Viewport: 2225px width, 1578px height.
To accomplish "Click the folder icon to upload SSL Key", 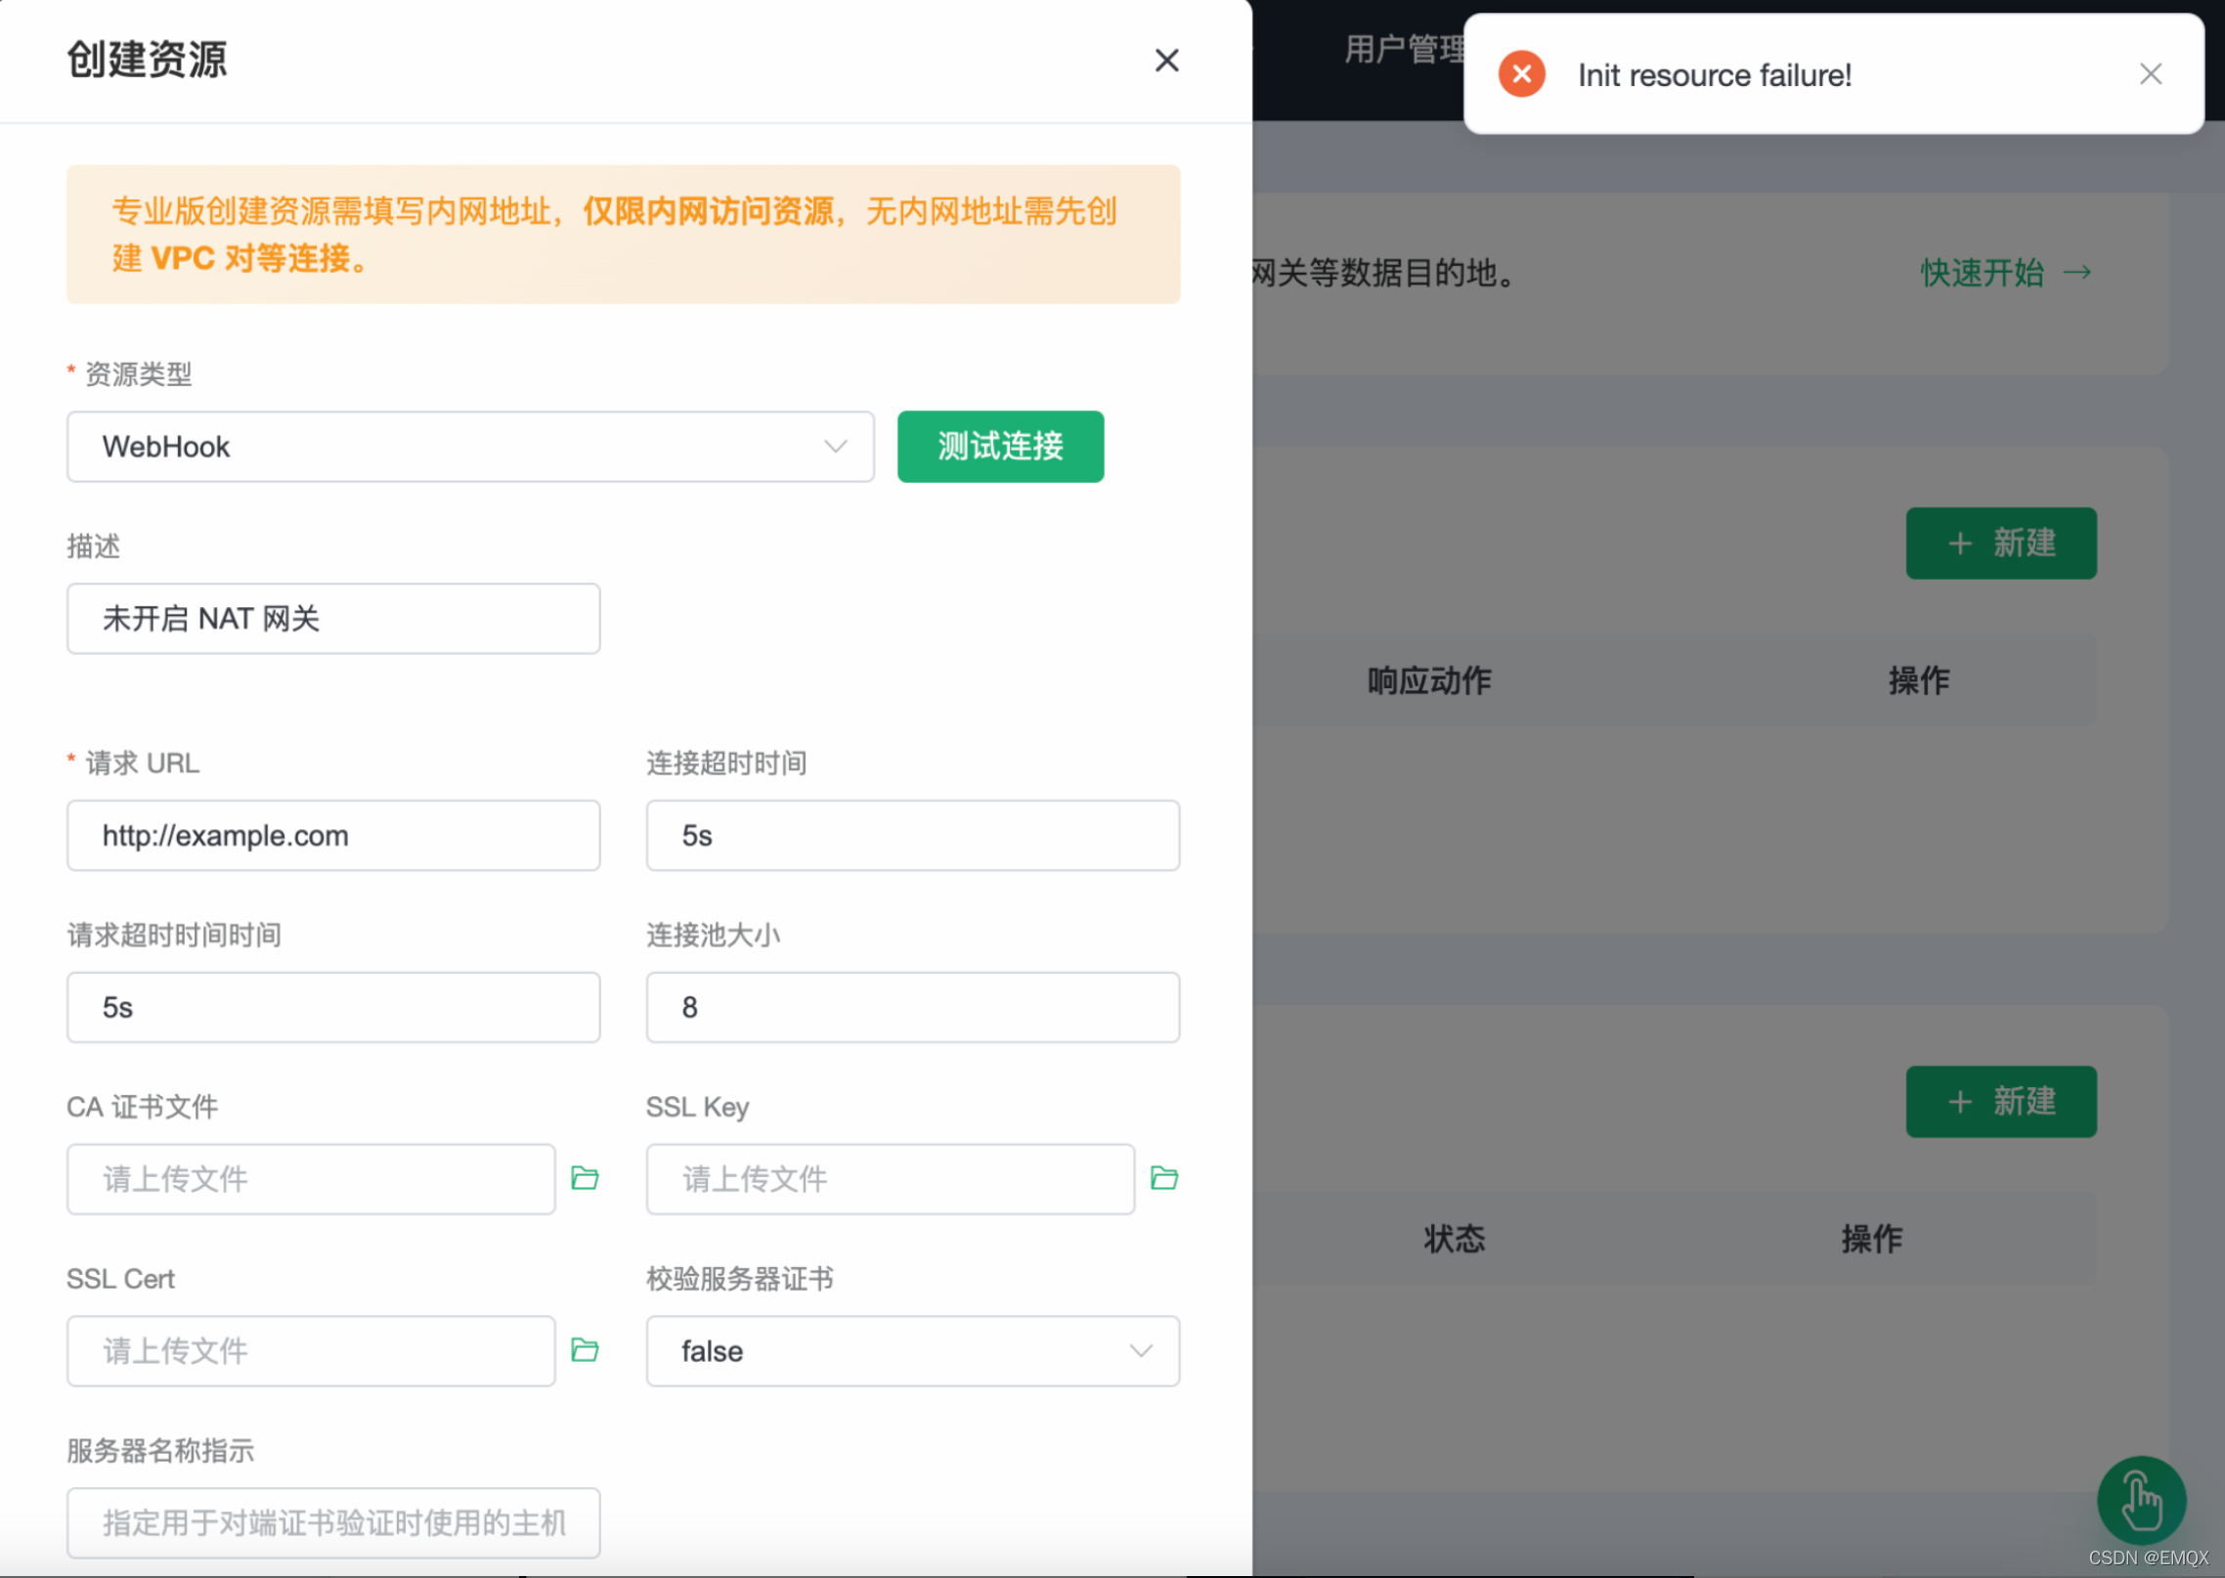I will 1163,1179.
